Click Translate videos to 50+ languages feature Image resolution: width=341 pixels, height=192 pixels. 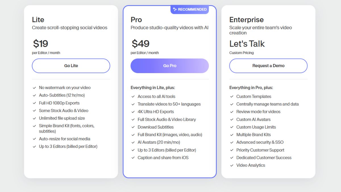169,104
